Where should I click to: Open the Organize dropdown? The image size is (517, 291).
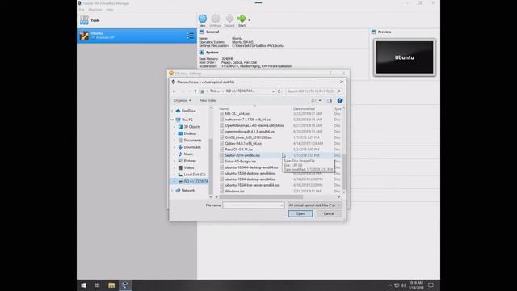coord(183,100)
